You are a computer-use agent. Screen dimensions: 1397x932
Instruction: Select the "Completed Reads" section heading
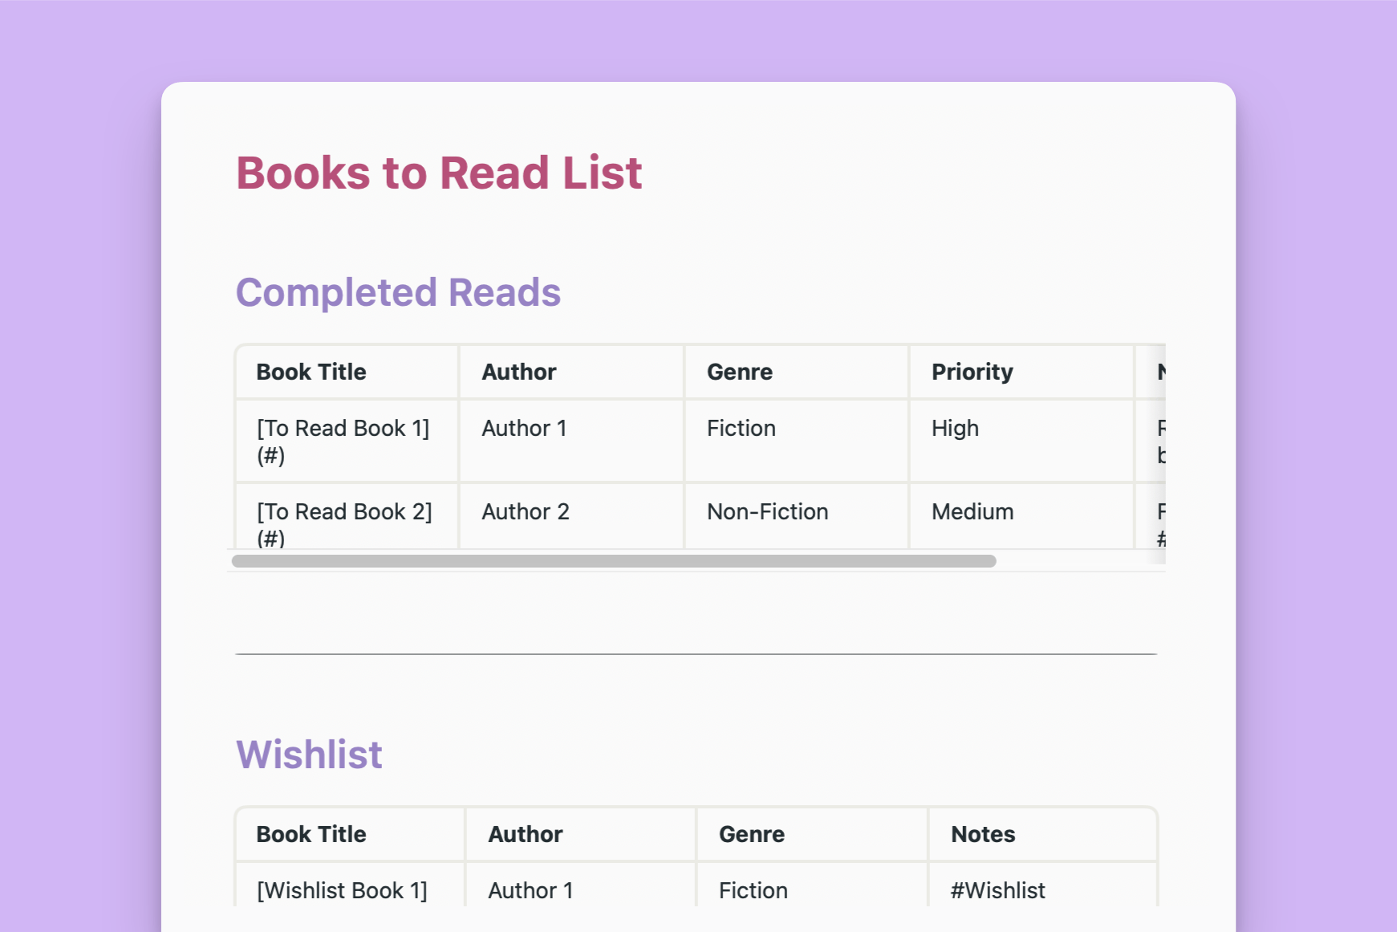click(398, 292)
